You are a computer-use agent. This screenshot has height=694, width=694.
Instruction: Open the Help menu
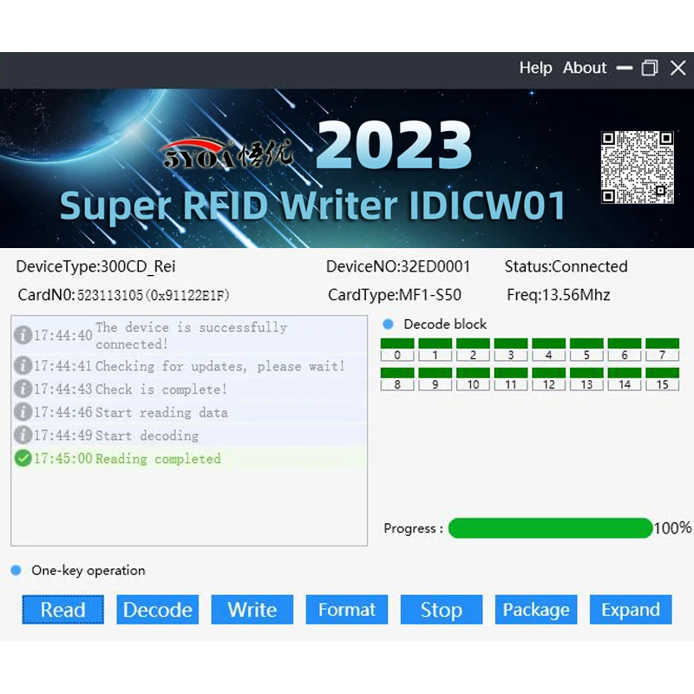point(535,68)
